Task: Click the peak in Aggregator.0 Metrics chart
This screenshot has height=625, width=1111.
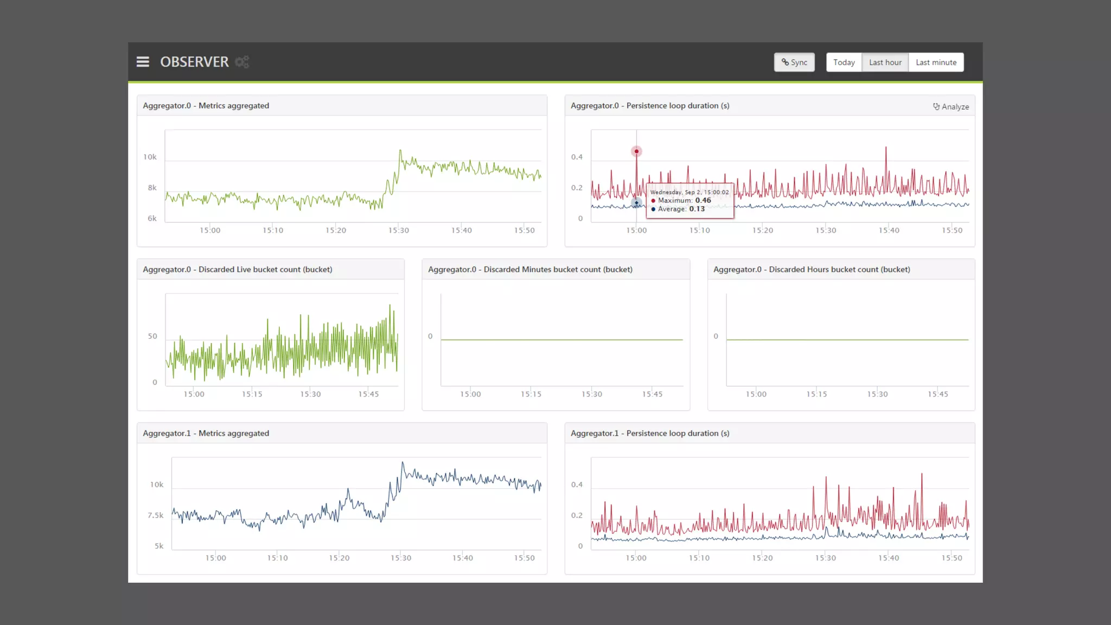Action: coord(400,151)
